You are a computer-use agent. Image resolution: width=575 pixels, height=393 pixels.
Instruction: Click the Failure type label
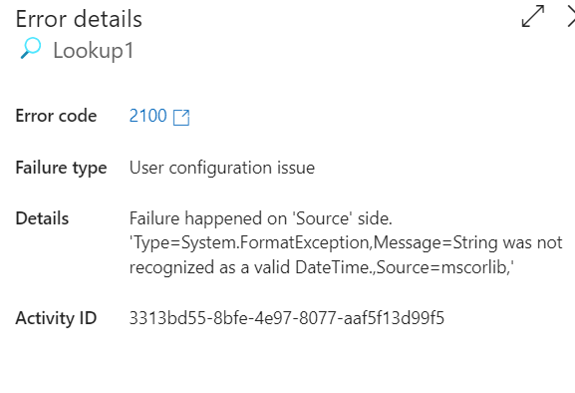click(61, 168)
